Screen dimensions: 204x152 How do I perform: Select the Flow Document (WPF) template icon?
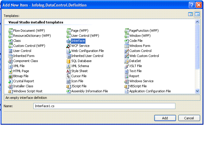(10, 31)
